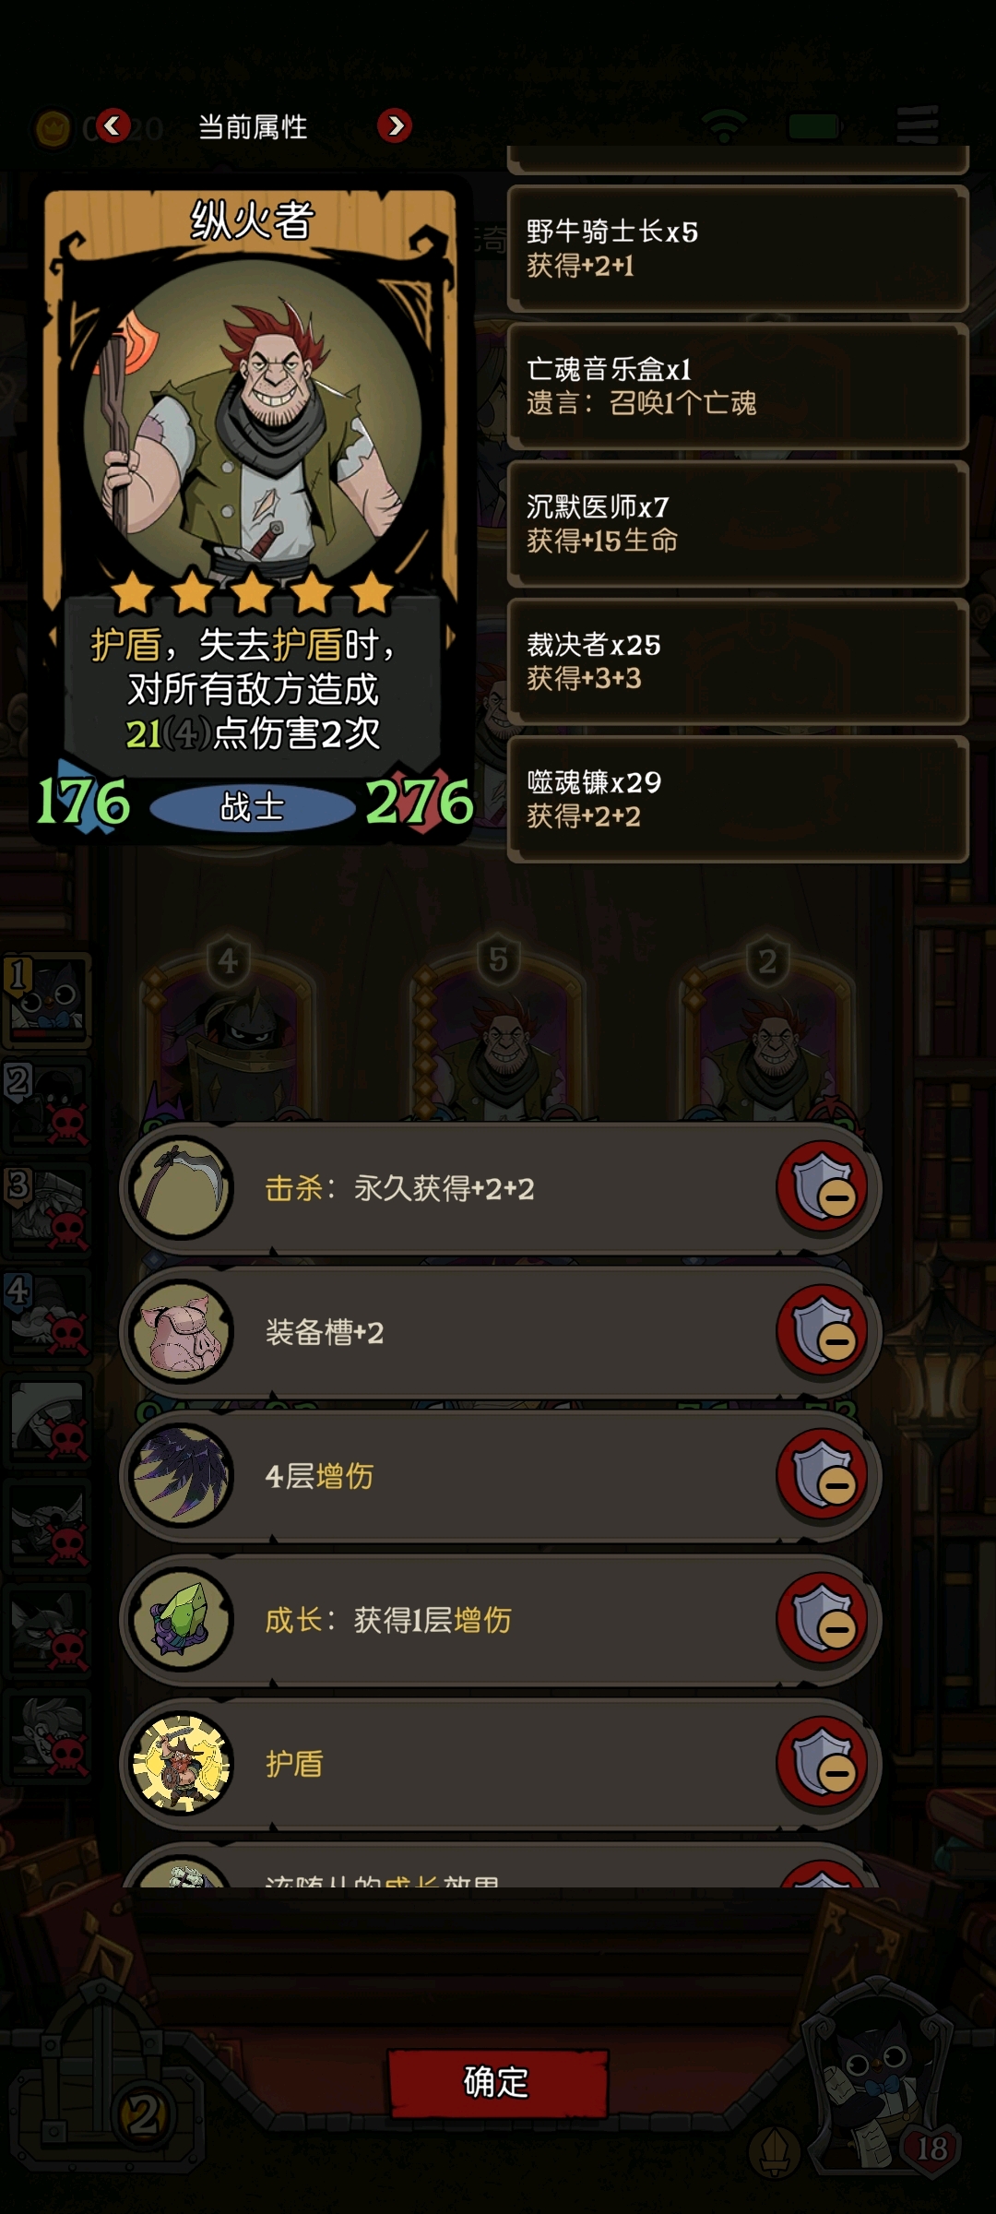This screenshot has height=2214, width=996.
Task: Tap the 纵火者 character card portrait
Action: [x=252, y=415]
